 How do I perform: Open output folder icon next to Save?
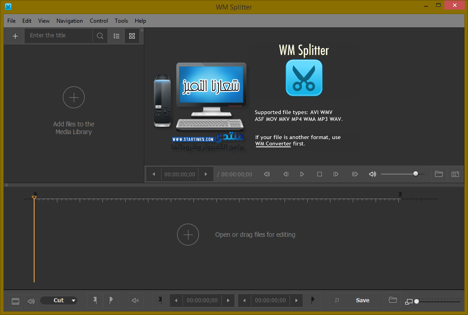click(x=393, y=300)
